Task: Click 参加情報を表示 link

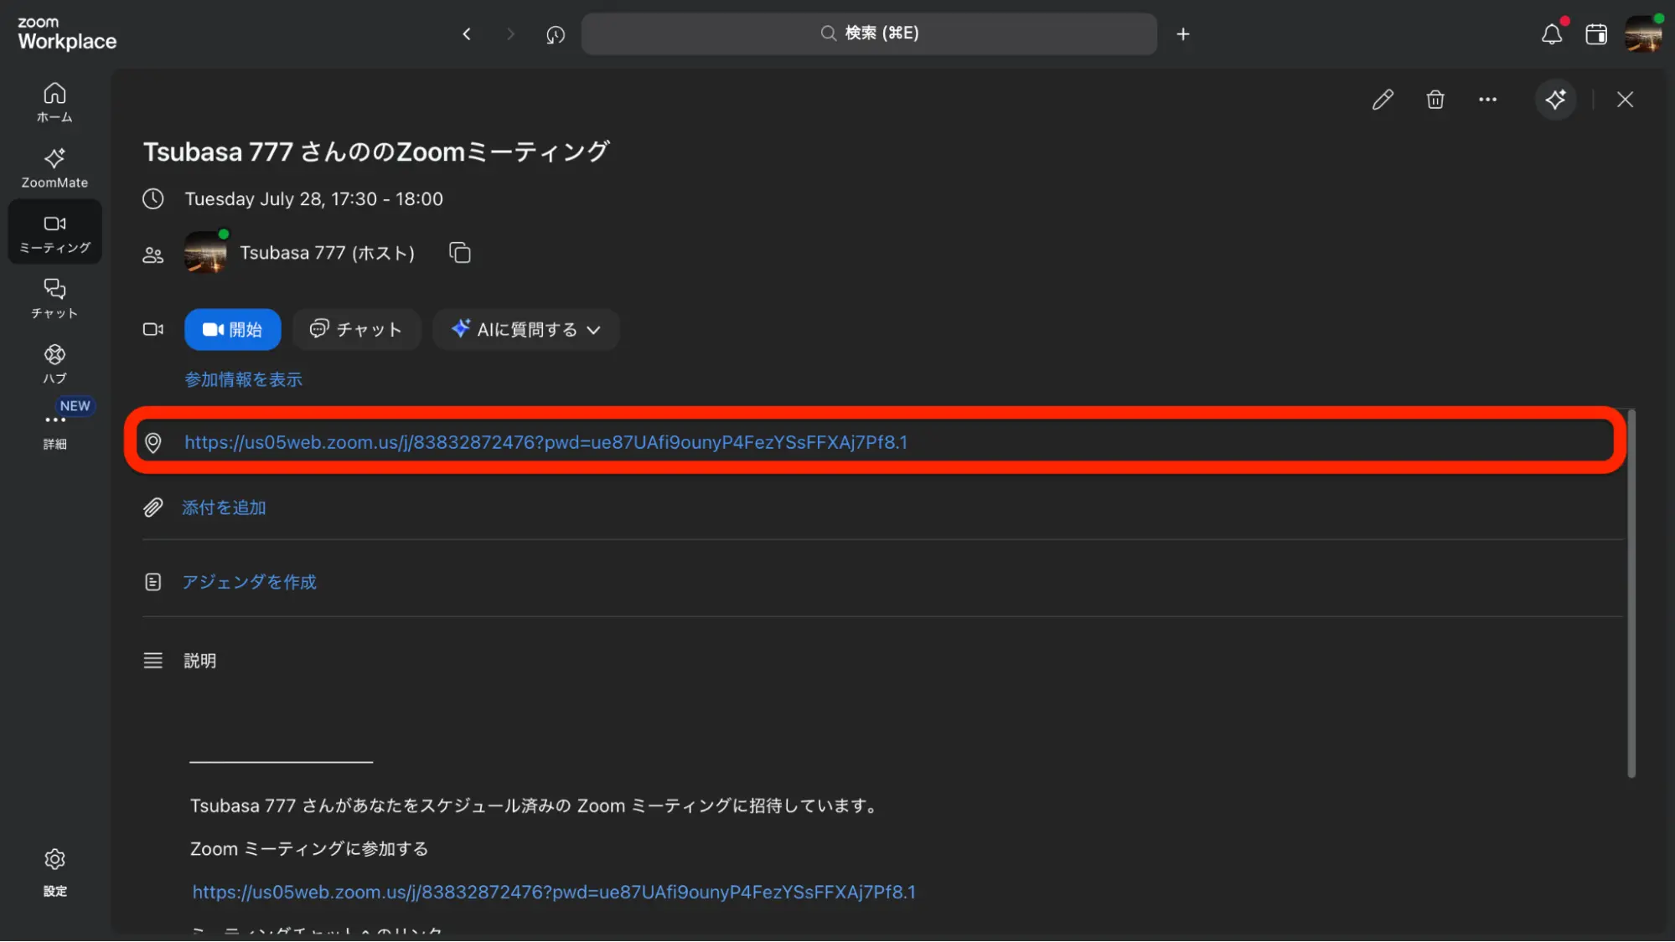Action: 243,379
